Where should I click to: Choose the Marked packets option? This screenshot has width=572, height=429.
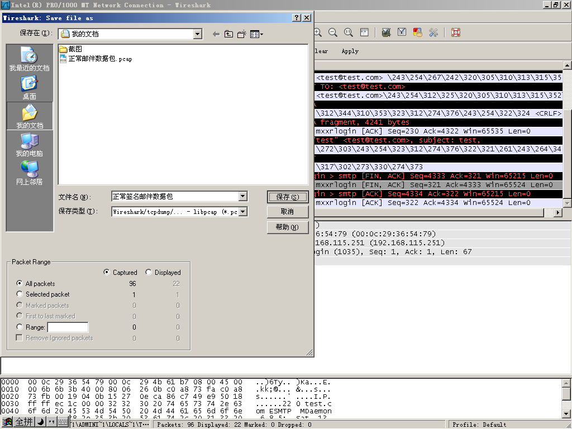(x=20, y=305)
